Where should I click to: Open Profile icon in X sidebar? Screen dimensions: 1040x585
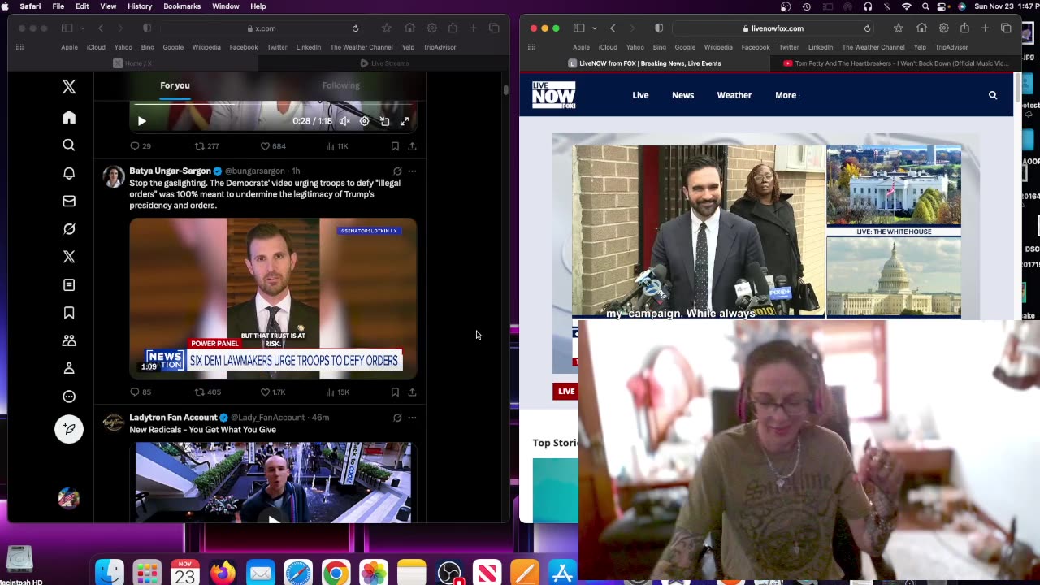point(69,368)
